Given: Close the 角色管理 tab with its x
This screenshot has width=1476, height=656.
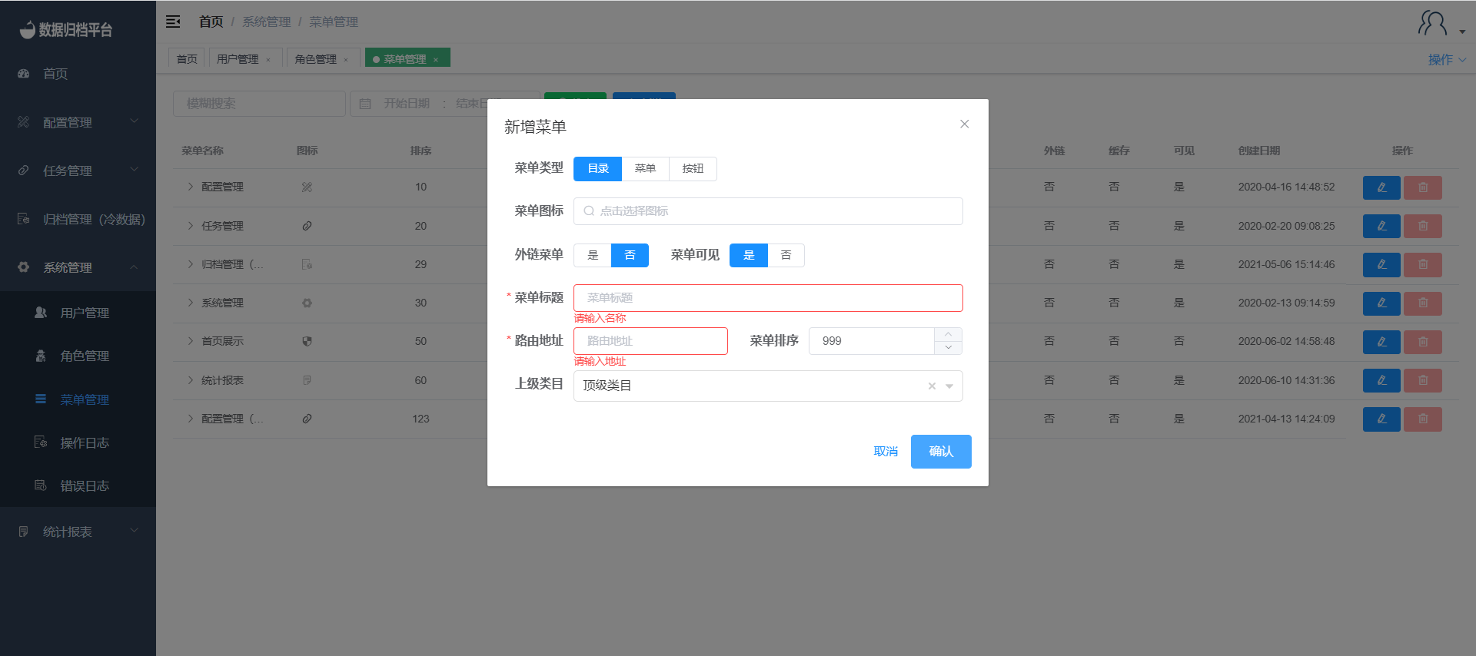Looking at the screenshot, I should click(x=346, y=60).
